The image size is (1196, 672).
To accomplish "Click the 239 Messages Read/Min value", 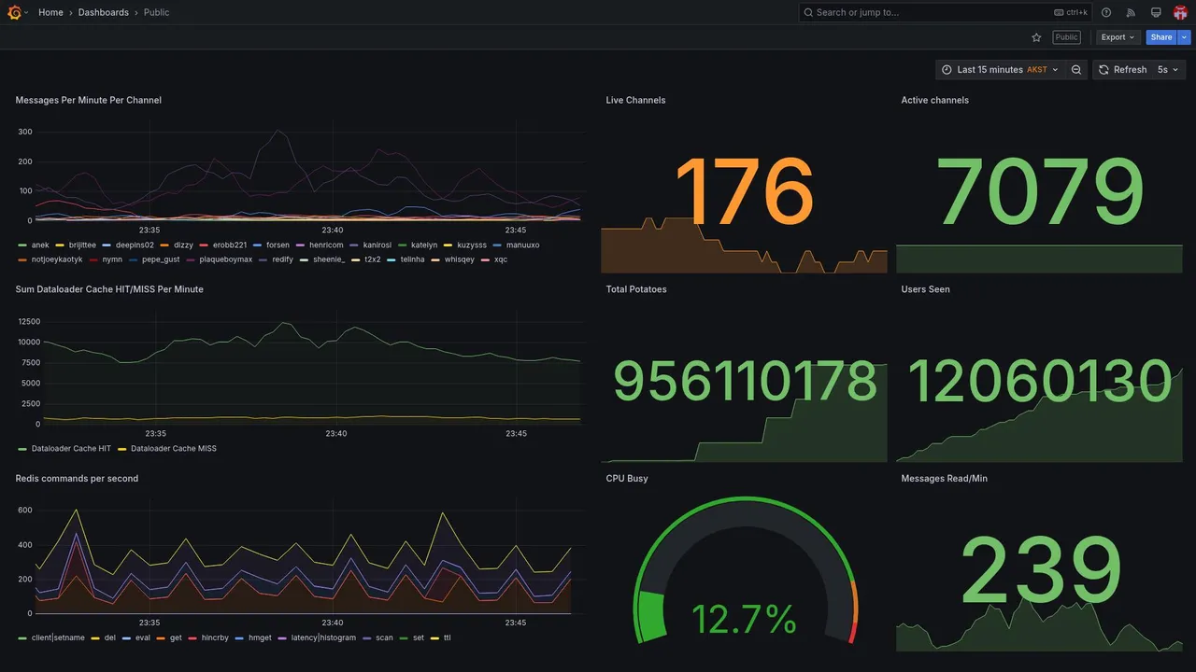I will tap(1040, 570).
